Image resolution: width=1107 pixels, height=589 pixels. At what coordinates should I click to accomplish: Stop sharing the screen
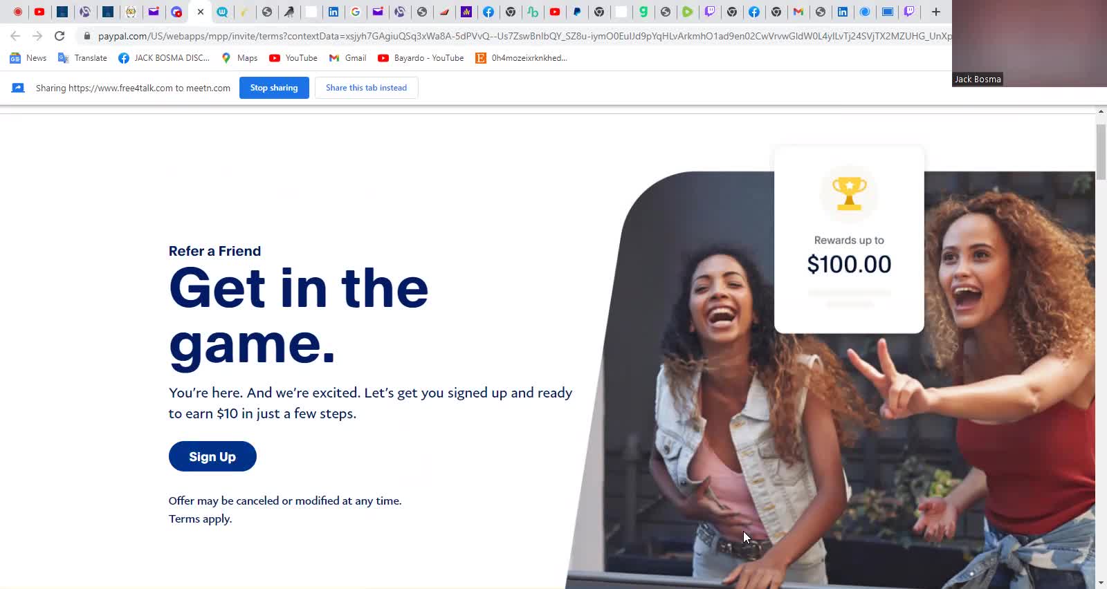(274, 88)
